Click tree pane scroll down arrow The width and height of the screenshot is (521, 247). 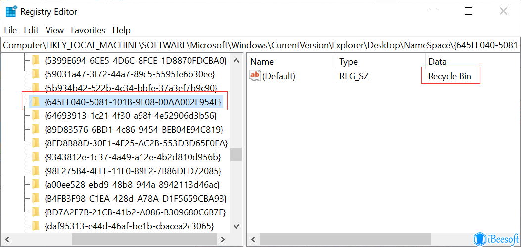pyautogui.click(x=236, y=226)
